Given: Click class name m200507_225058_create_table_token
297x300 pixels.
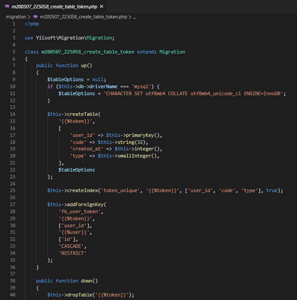Looking at the screenshot, I should point(88,52).
